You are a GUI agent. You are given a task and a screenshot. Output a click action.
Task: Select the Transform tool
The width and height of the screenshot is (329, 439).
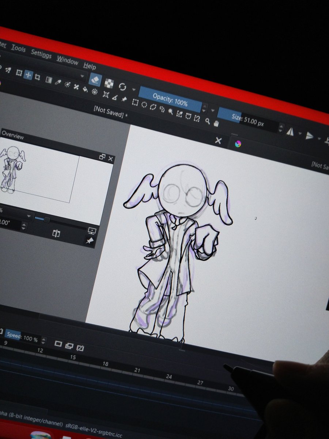pos(19,73)
